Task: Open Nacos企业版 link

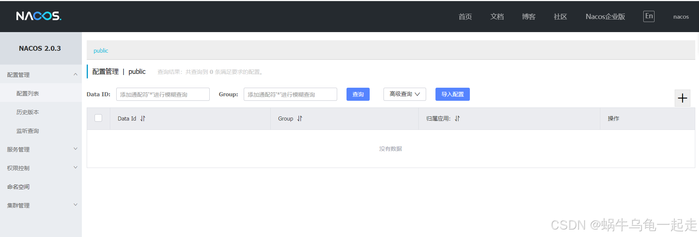Action: click(605, 16)
